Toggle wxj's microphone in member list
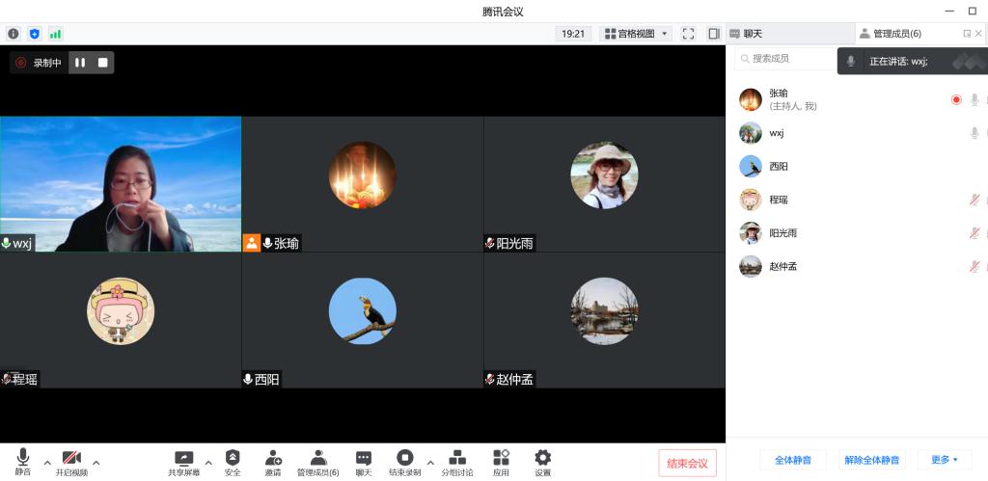 (974, 133)
